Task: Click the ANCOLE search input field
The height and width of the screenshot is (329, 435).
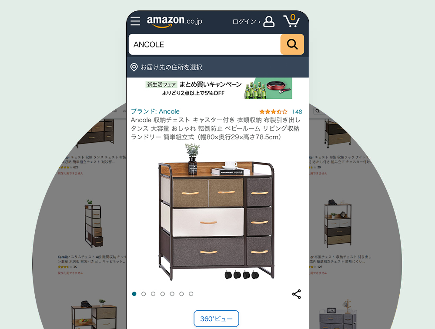Action: pos(205,44)
